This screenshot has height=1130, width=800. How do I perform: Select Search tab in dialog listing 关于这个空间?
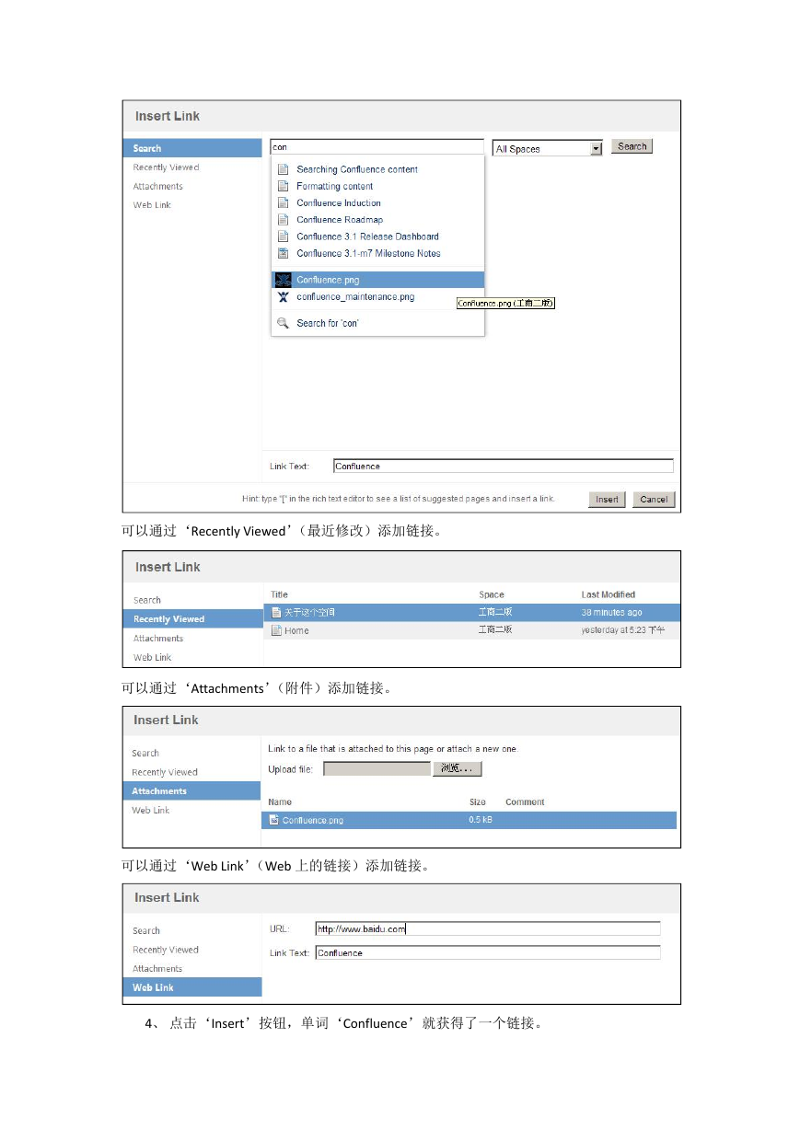pyautogui.click(x=147, y=600)
